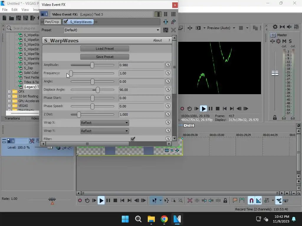Open animation keyframe clock for Displace Angle
302x226 pixels.
click(x=168, y=89)
